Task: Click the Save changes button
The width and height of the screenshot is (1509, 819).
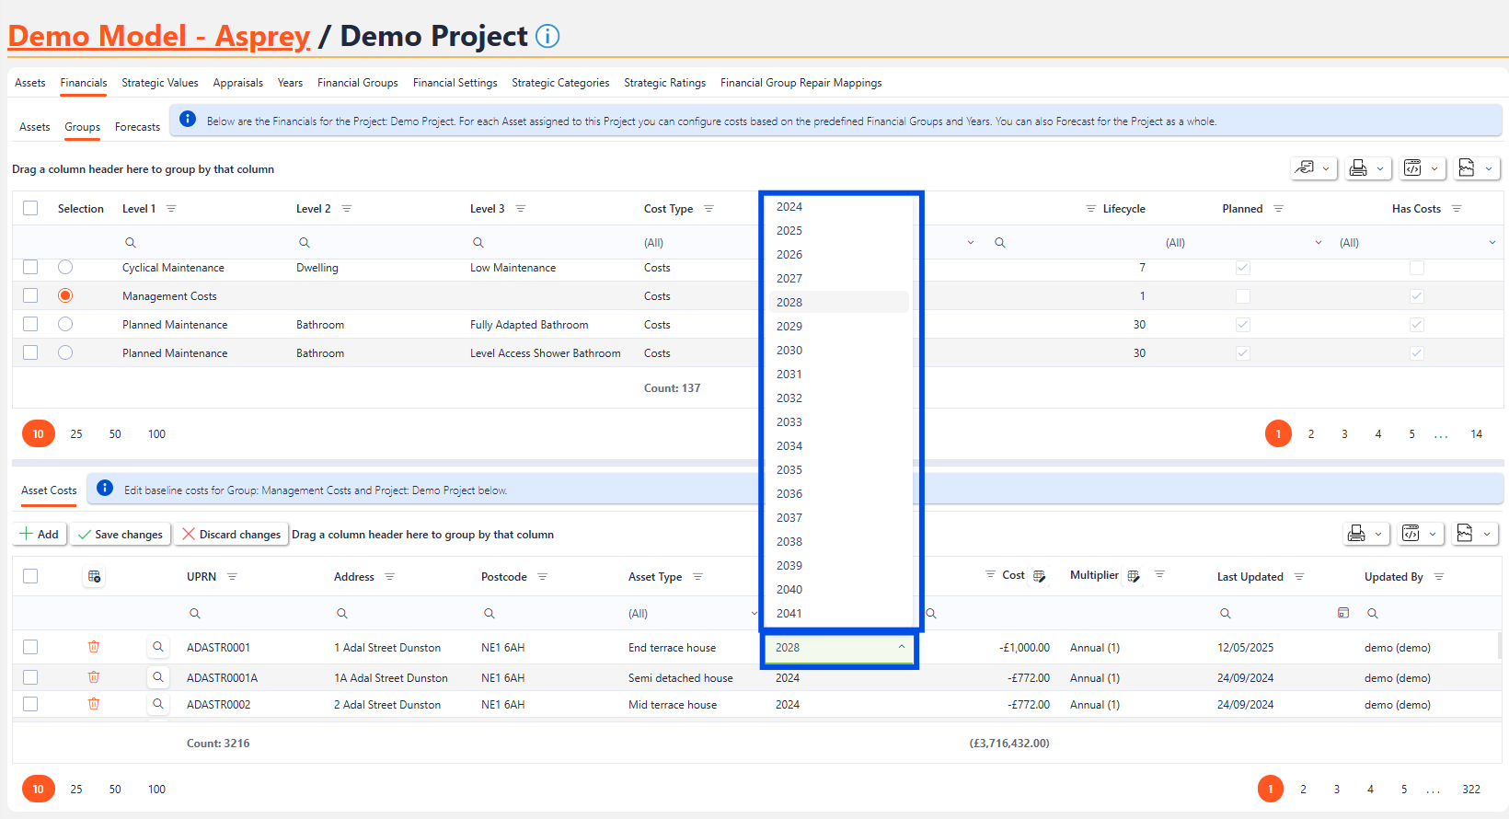Action: click(x=121, y=535)
